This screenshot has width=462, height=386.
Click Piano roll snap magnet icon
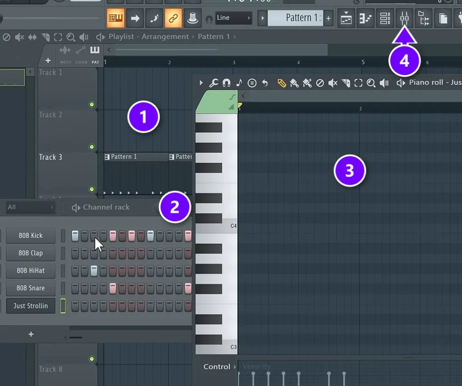tap(226, 83)
